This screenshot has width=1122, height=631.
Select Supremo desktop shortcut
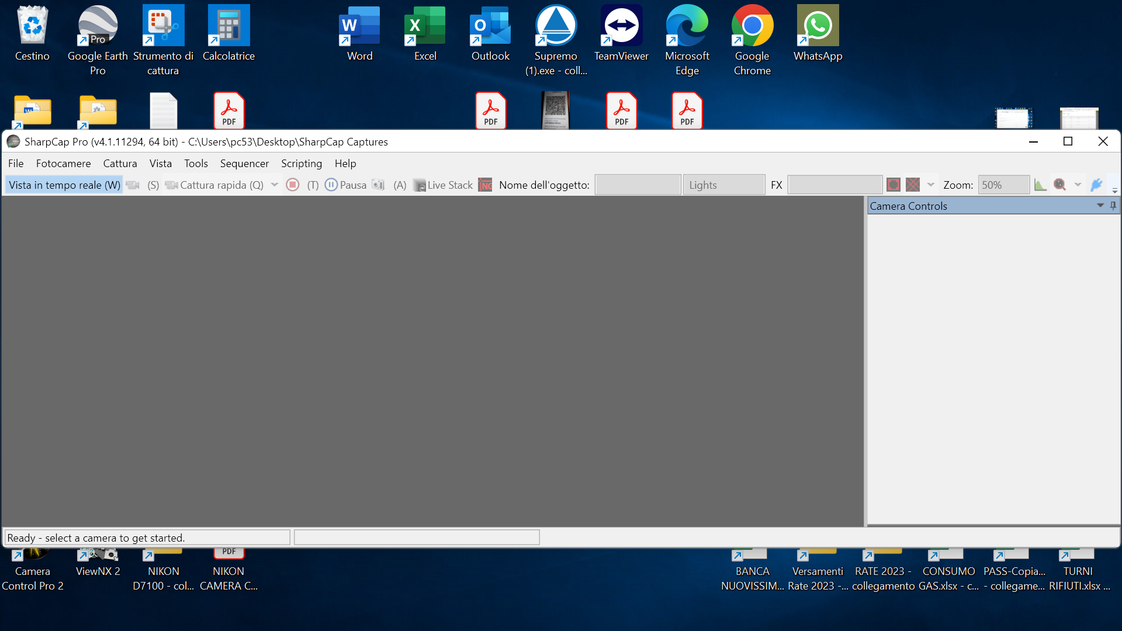(x=556, y=40)
